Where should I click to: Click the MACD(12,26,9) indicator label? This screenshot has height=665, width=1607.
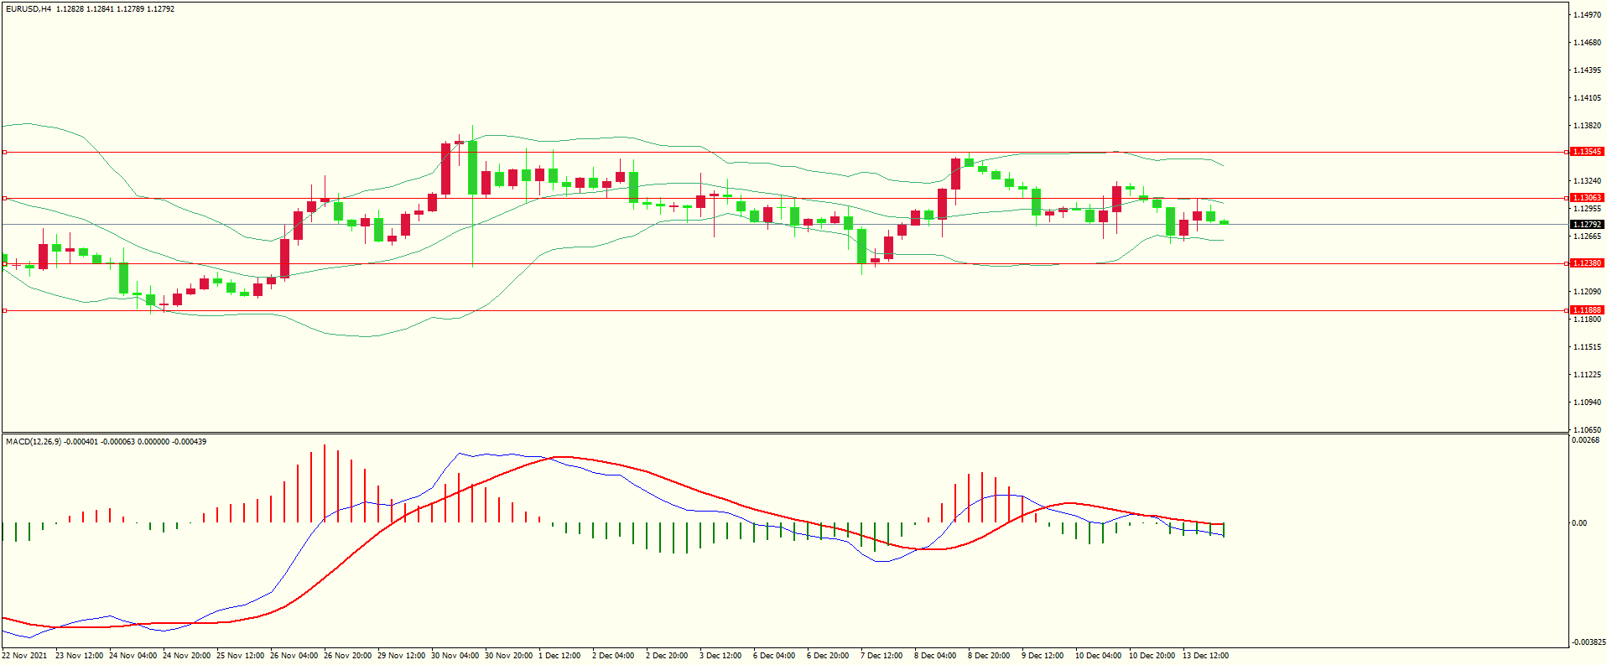pos(34,442)
